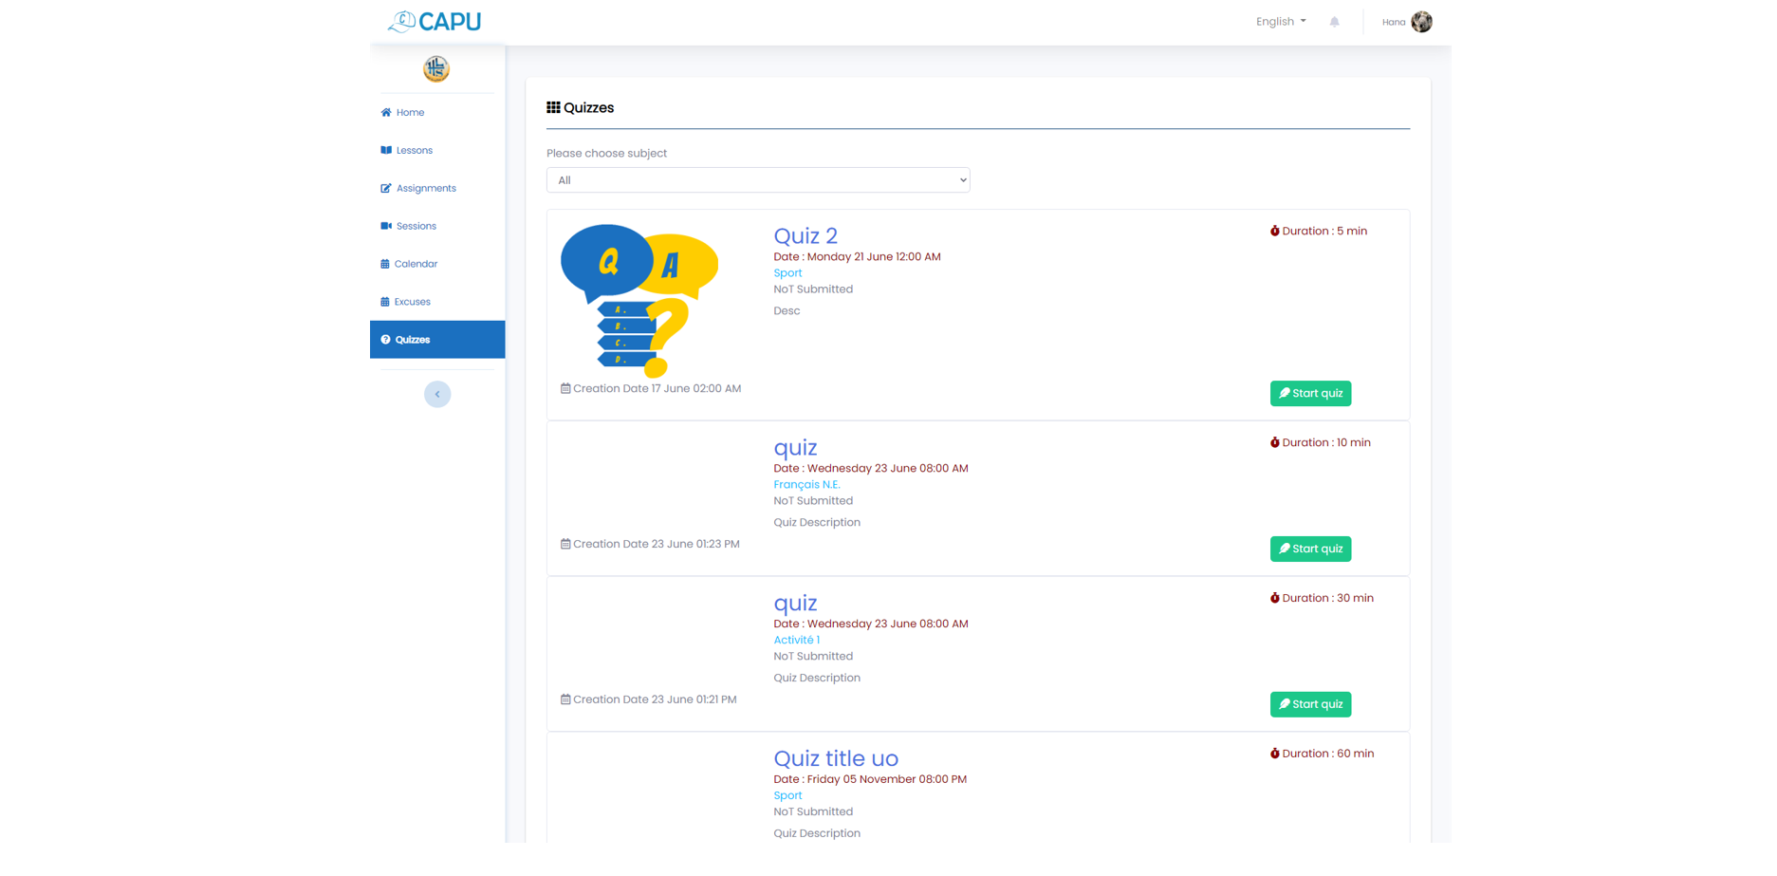Viewport: 1777px width, 876px height.
Task: Open the Quiz title uo link
Action: 836,757
